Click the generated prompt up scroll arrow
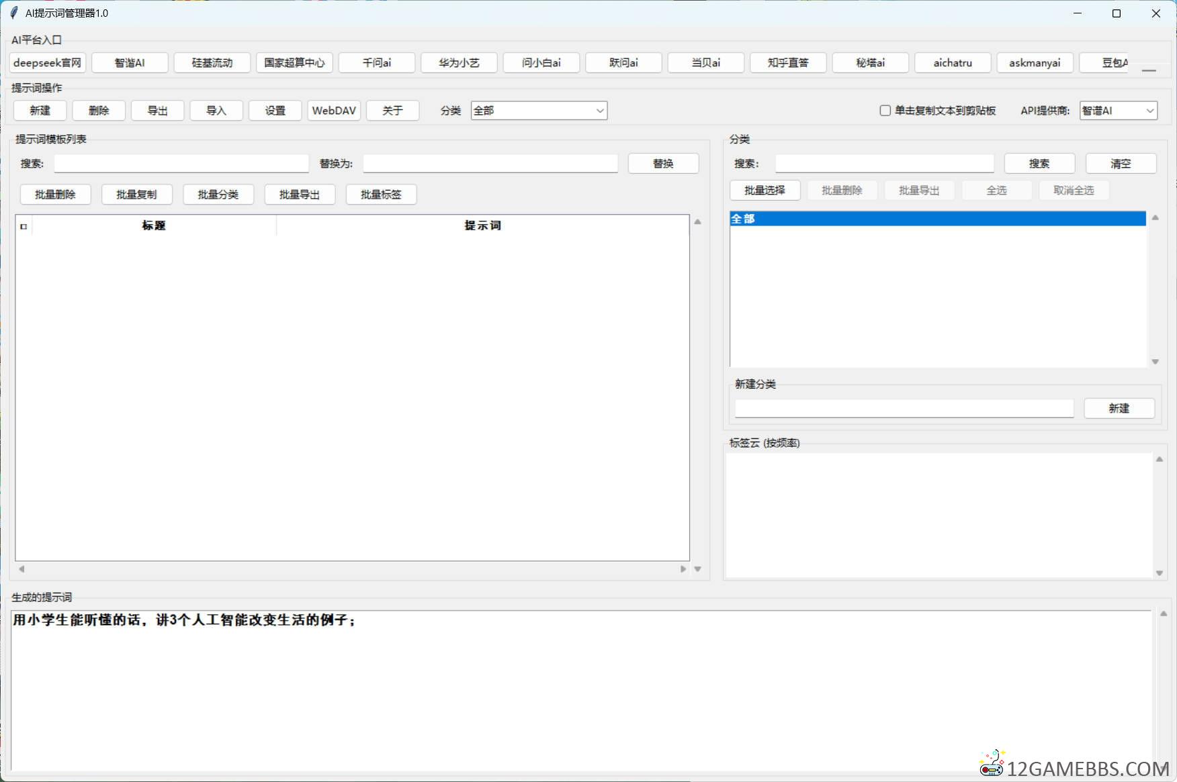The image size is (1177, 782). [x=1164, y=614]
